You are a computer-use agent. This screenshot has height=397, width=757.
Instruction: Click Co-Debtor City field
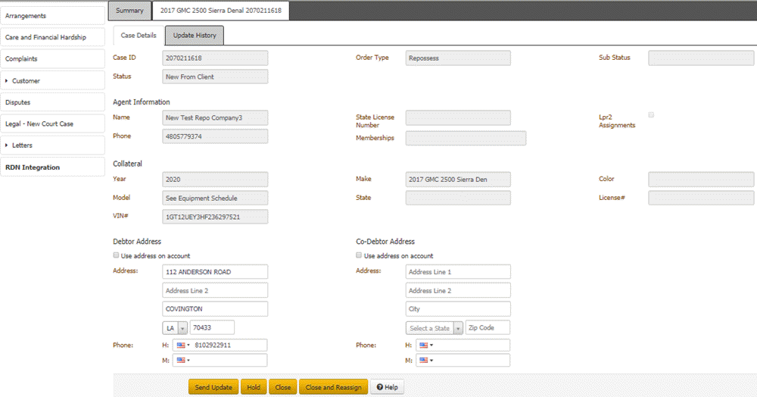tap(458, 309)
